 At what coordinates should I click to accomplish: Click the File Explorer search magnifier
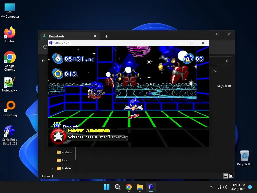point(227,61)
